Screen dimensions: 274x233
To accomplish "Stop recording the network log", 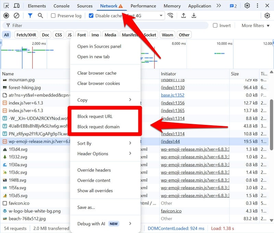I will tap(5, 15).
